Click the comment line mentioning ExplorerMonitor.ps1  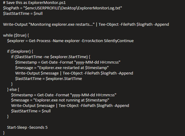[x=34, y=3]
